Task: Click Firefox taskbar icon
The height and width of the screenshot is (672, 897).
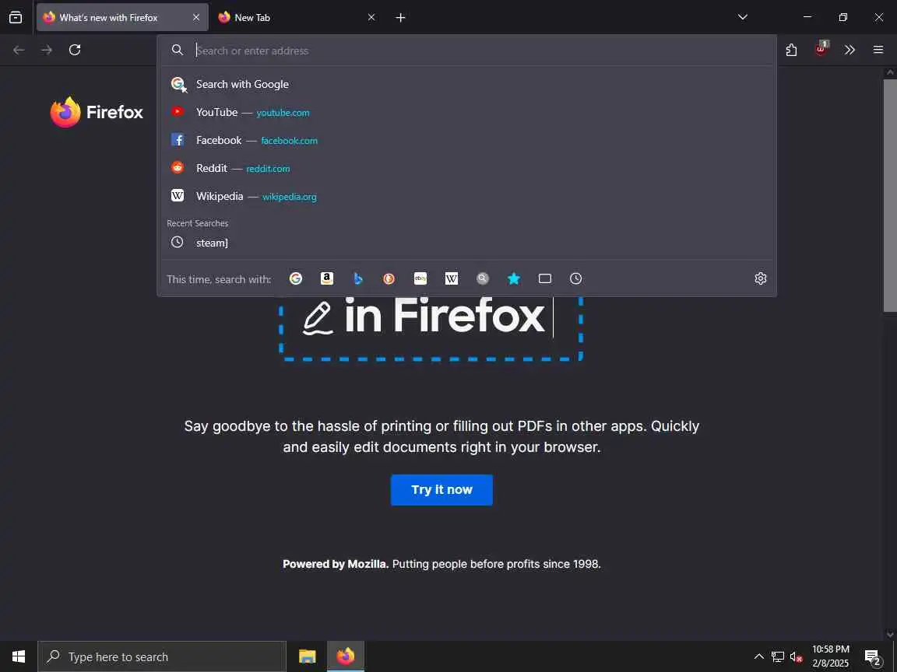Action: click(x=346, y=656)
